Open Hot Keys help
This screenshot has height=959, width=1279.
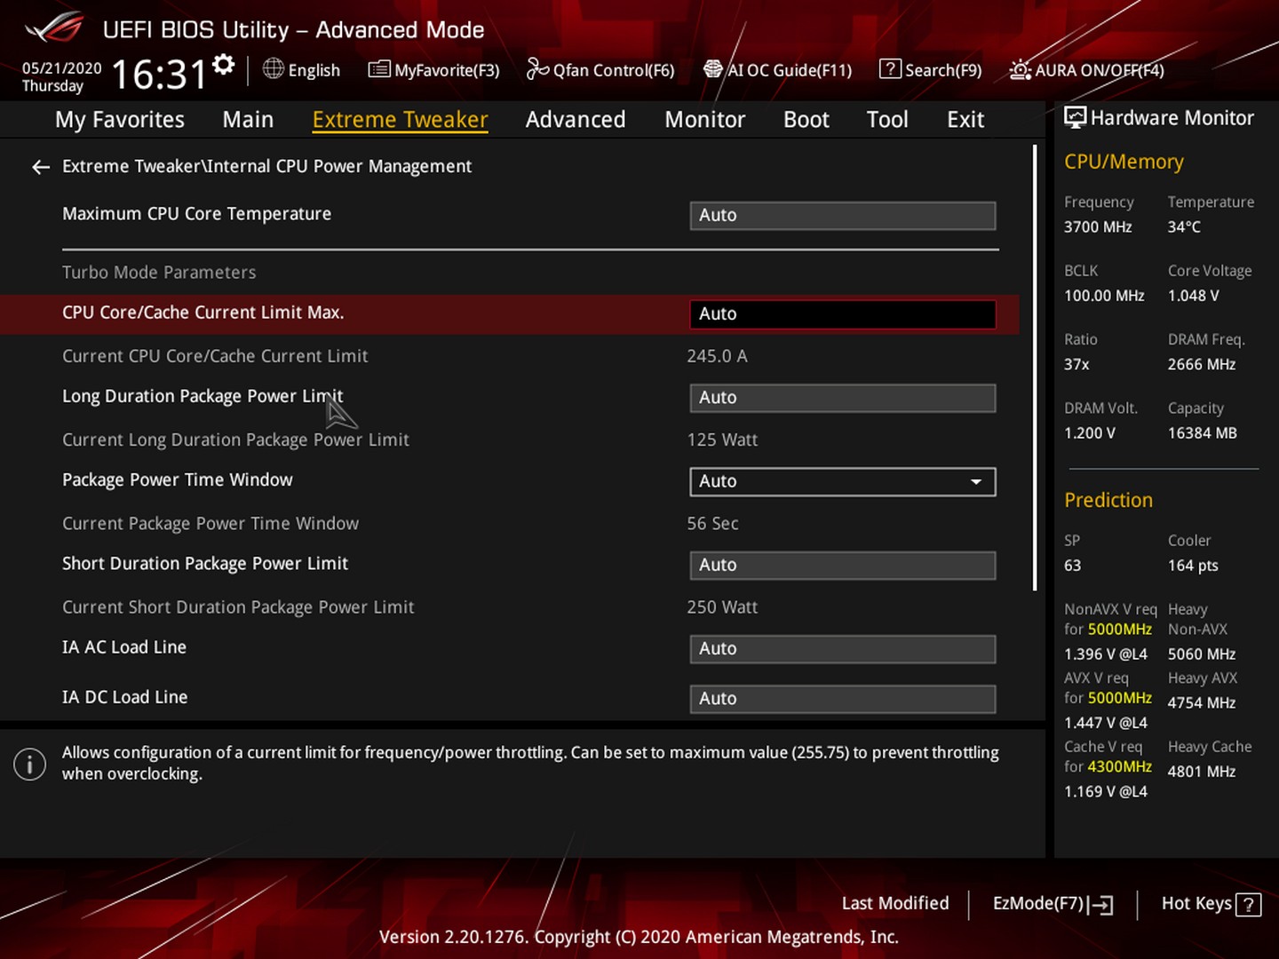(x=1211, y=904)
